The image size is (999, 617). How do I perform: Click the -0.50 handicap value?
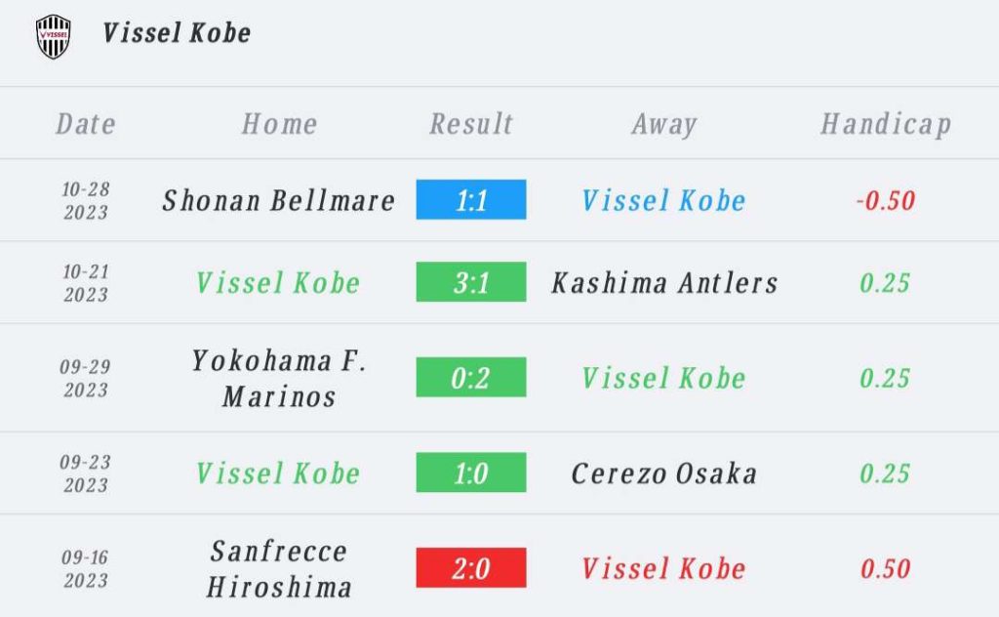[886, 201]
